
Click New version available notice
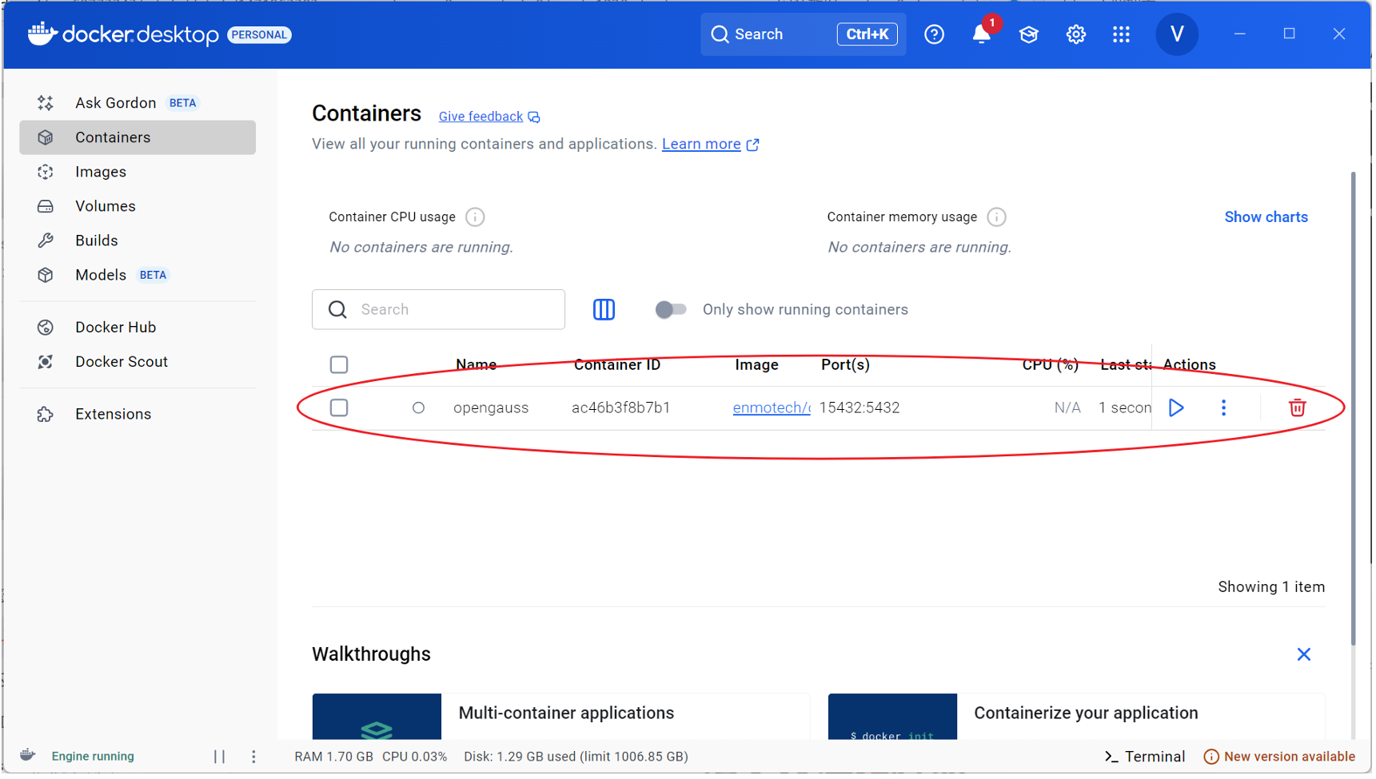[1281, 757]
